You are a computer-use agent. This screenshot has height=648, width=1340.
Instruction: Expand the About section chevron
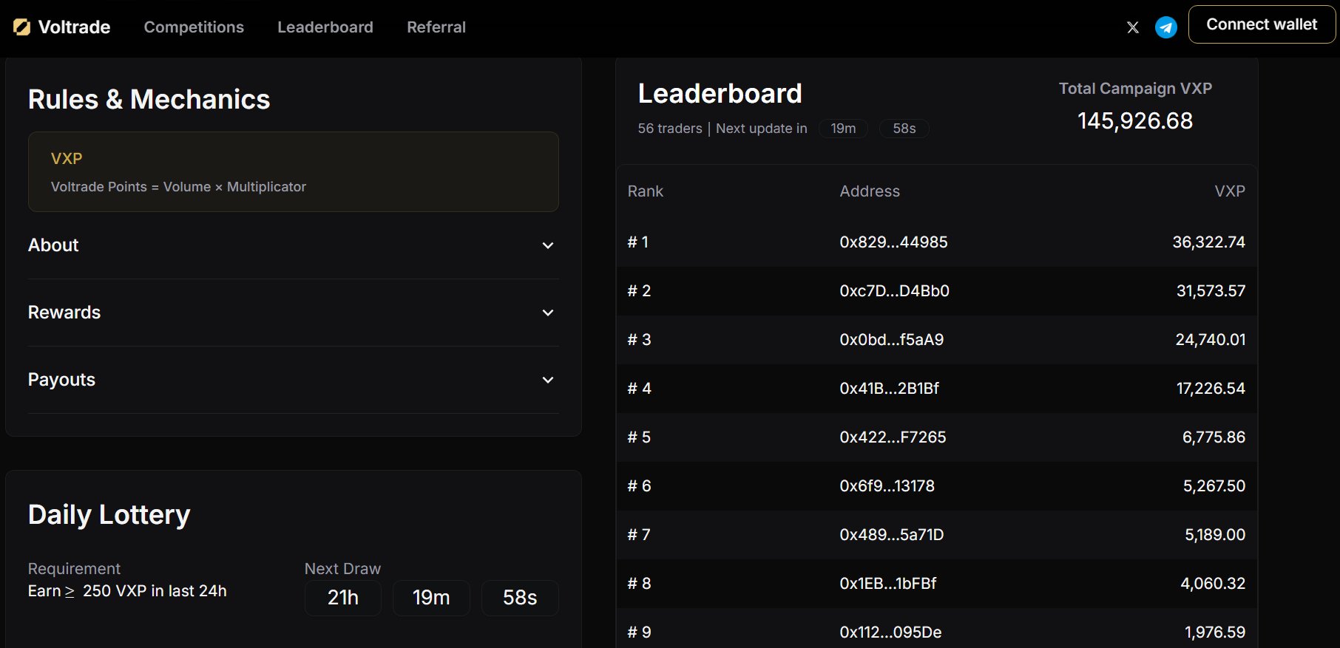point(548,245)
